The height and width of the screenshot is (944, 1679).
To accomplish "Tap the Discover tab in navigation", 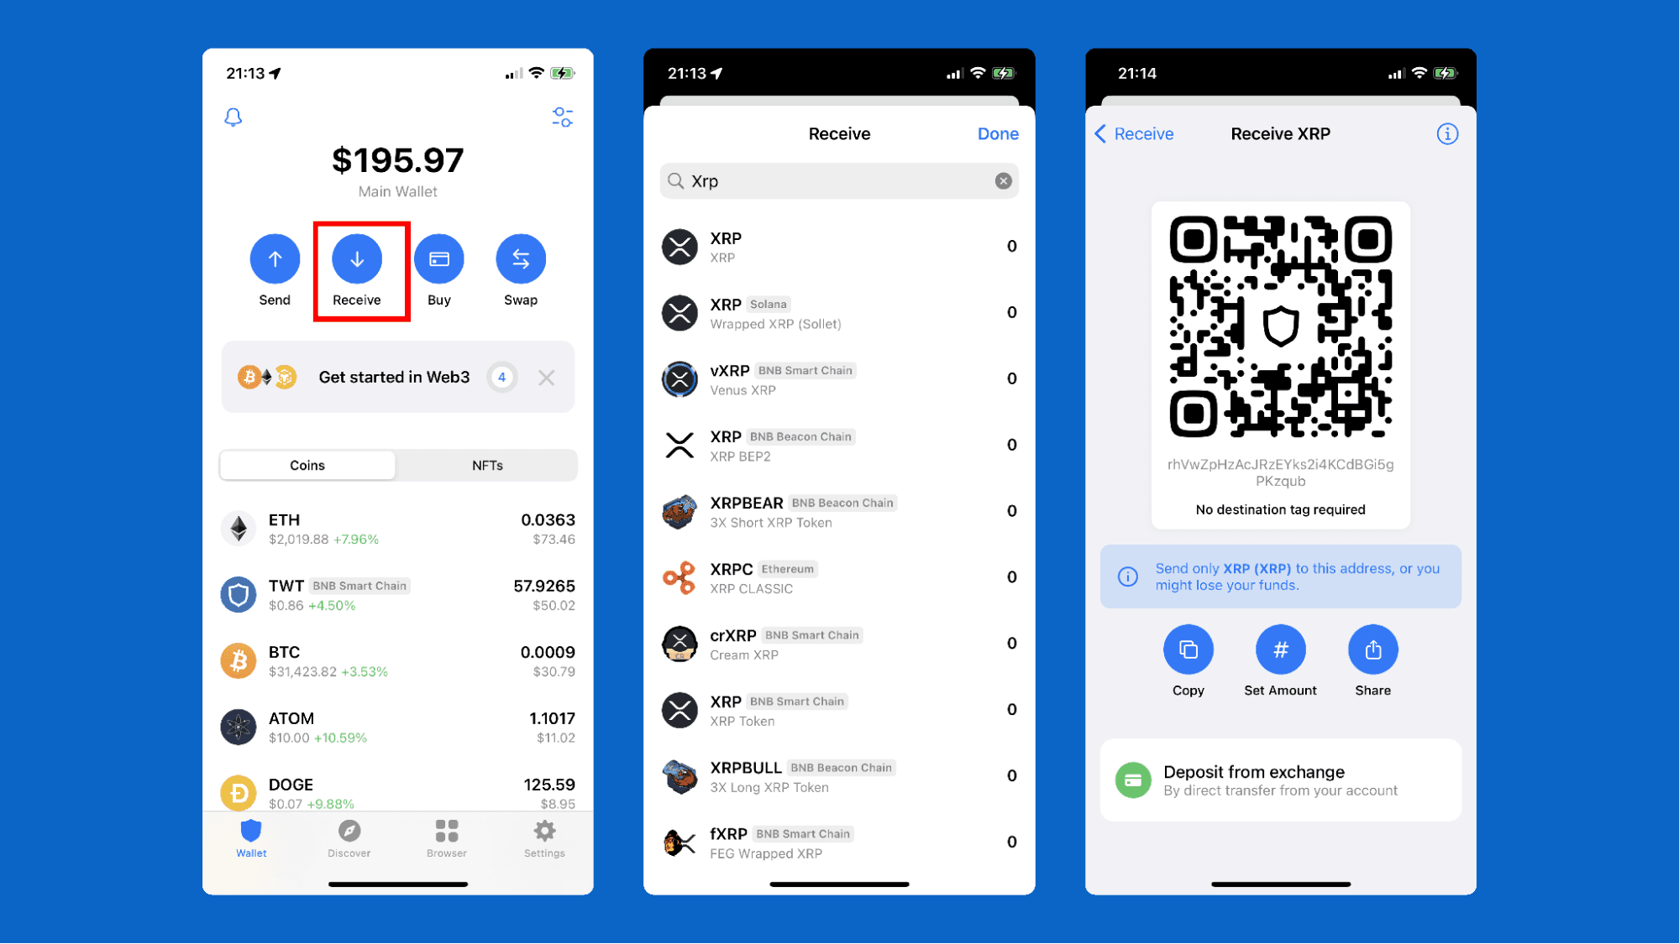I will [349, 837].
